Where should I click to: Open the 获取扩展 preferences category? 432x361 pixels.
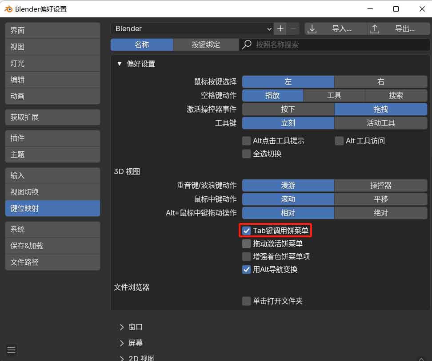point(52,118)
